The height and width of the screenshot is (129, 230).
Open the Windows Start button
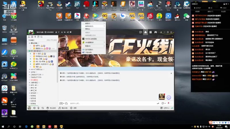[3, 126]
